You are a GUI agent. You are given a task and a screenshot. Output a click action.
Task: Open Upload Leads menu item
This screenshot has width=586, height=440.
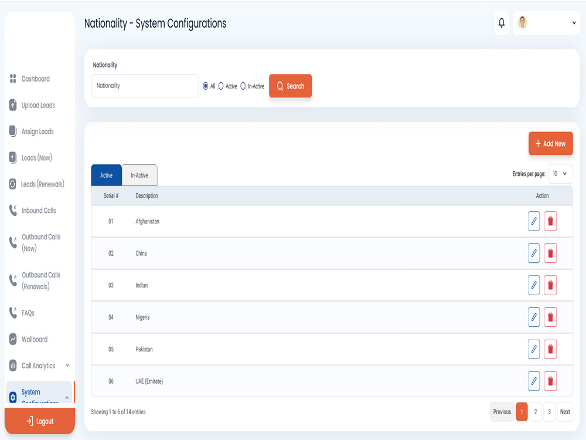tap(38, 105)
